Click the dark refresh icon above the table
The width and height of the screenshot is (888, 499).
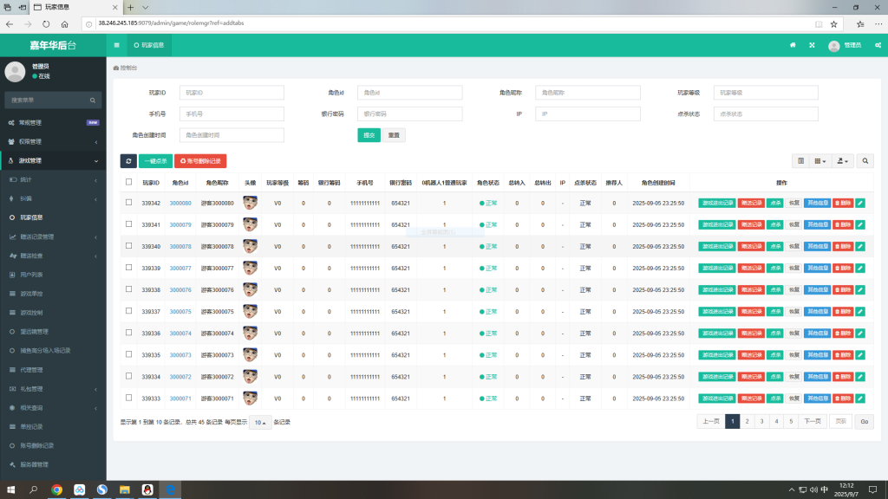click(128, 161)
